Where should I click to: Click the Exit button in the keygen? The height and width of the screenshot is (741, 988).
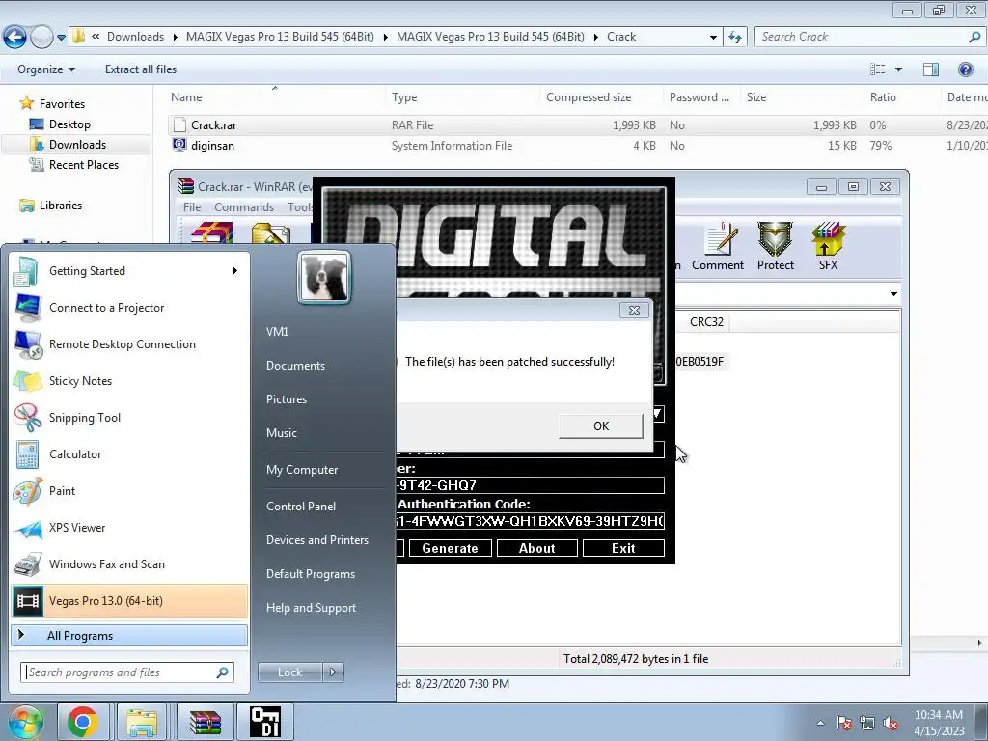[623, 548]
